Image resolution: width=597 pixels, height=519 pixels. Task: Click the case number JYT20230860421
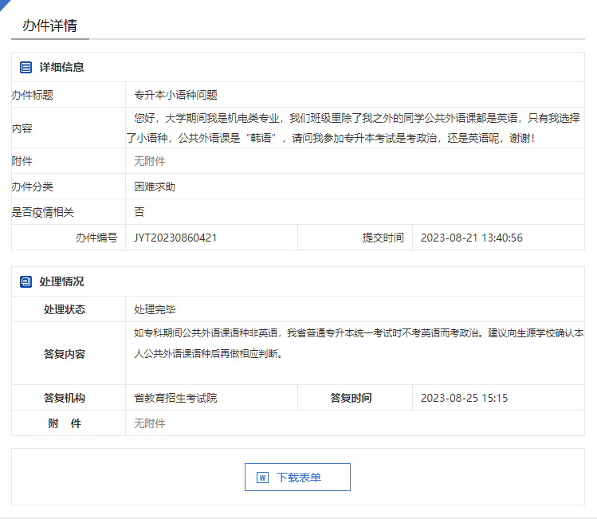click(x=175, y=238)
